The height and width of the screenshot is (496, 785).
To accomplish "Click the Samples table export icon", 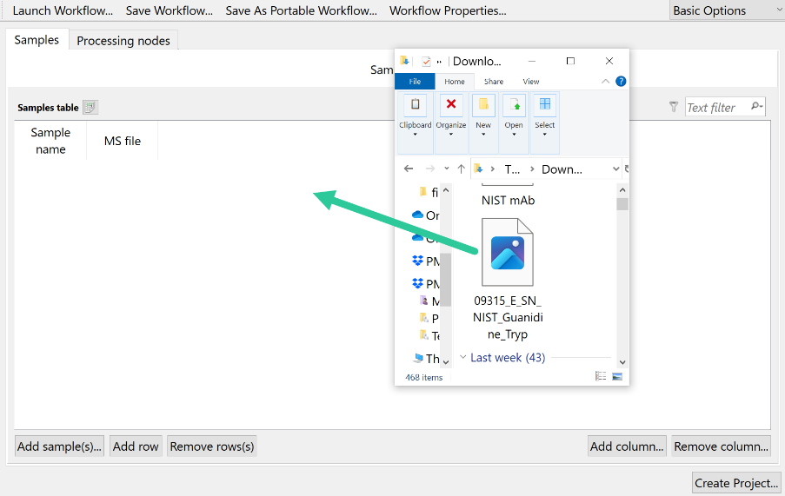I will coord(90,107).
